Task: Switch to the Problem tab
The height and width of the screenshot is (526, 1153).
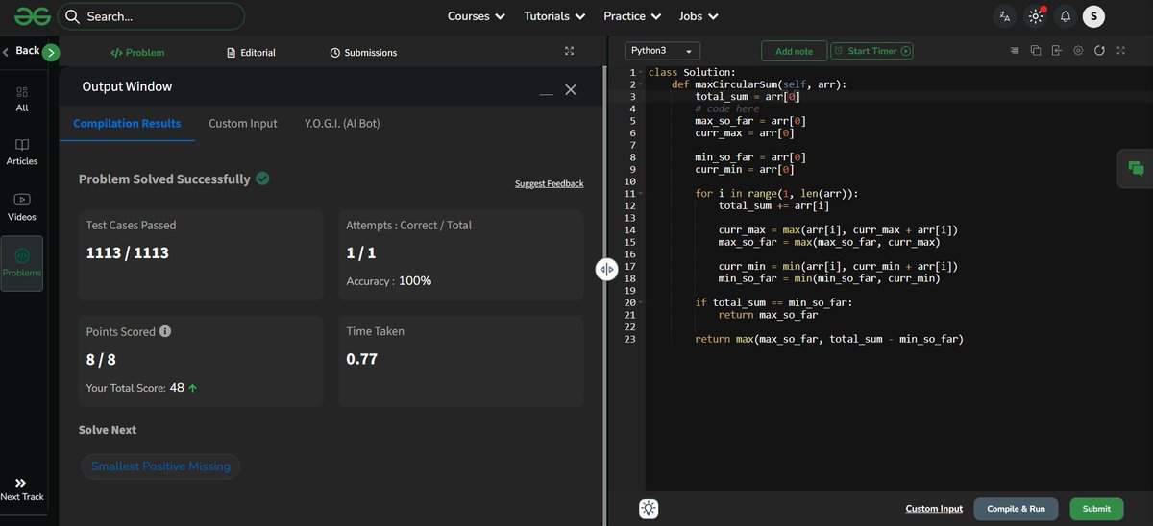Action: pyautogui.click(x=137, y=52)
